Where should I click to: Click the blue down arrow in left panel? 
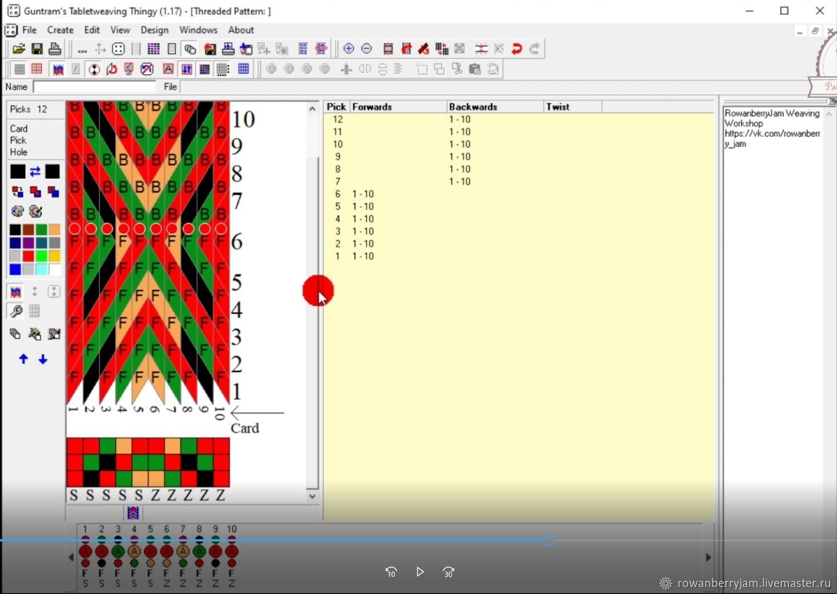43,359
